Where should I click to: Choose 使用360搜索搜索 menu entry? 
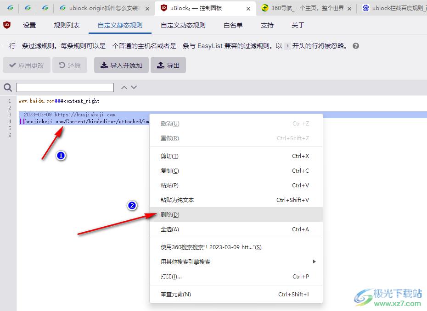point(236,247)
